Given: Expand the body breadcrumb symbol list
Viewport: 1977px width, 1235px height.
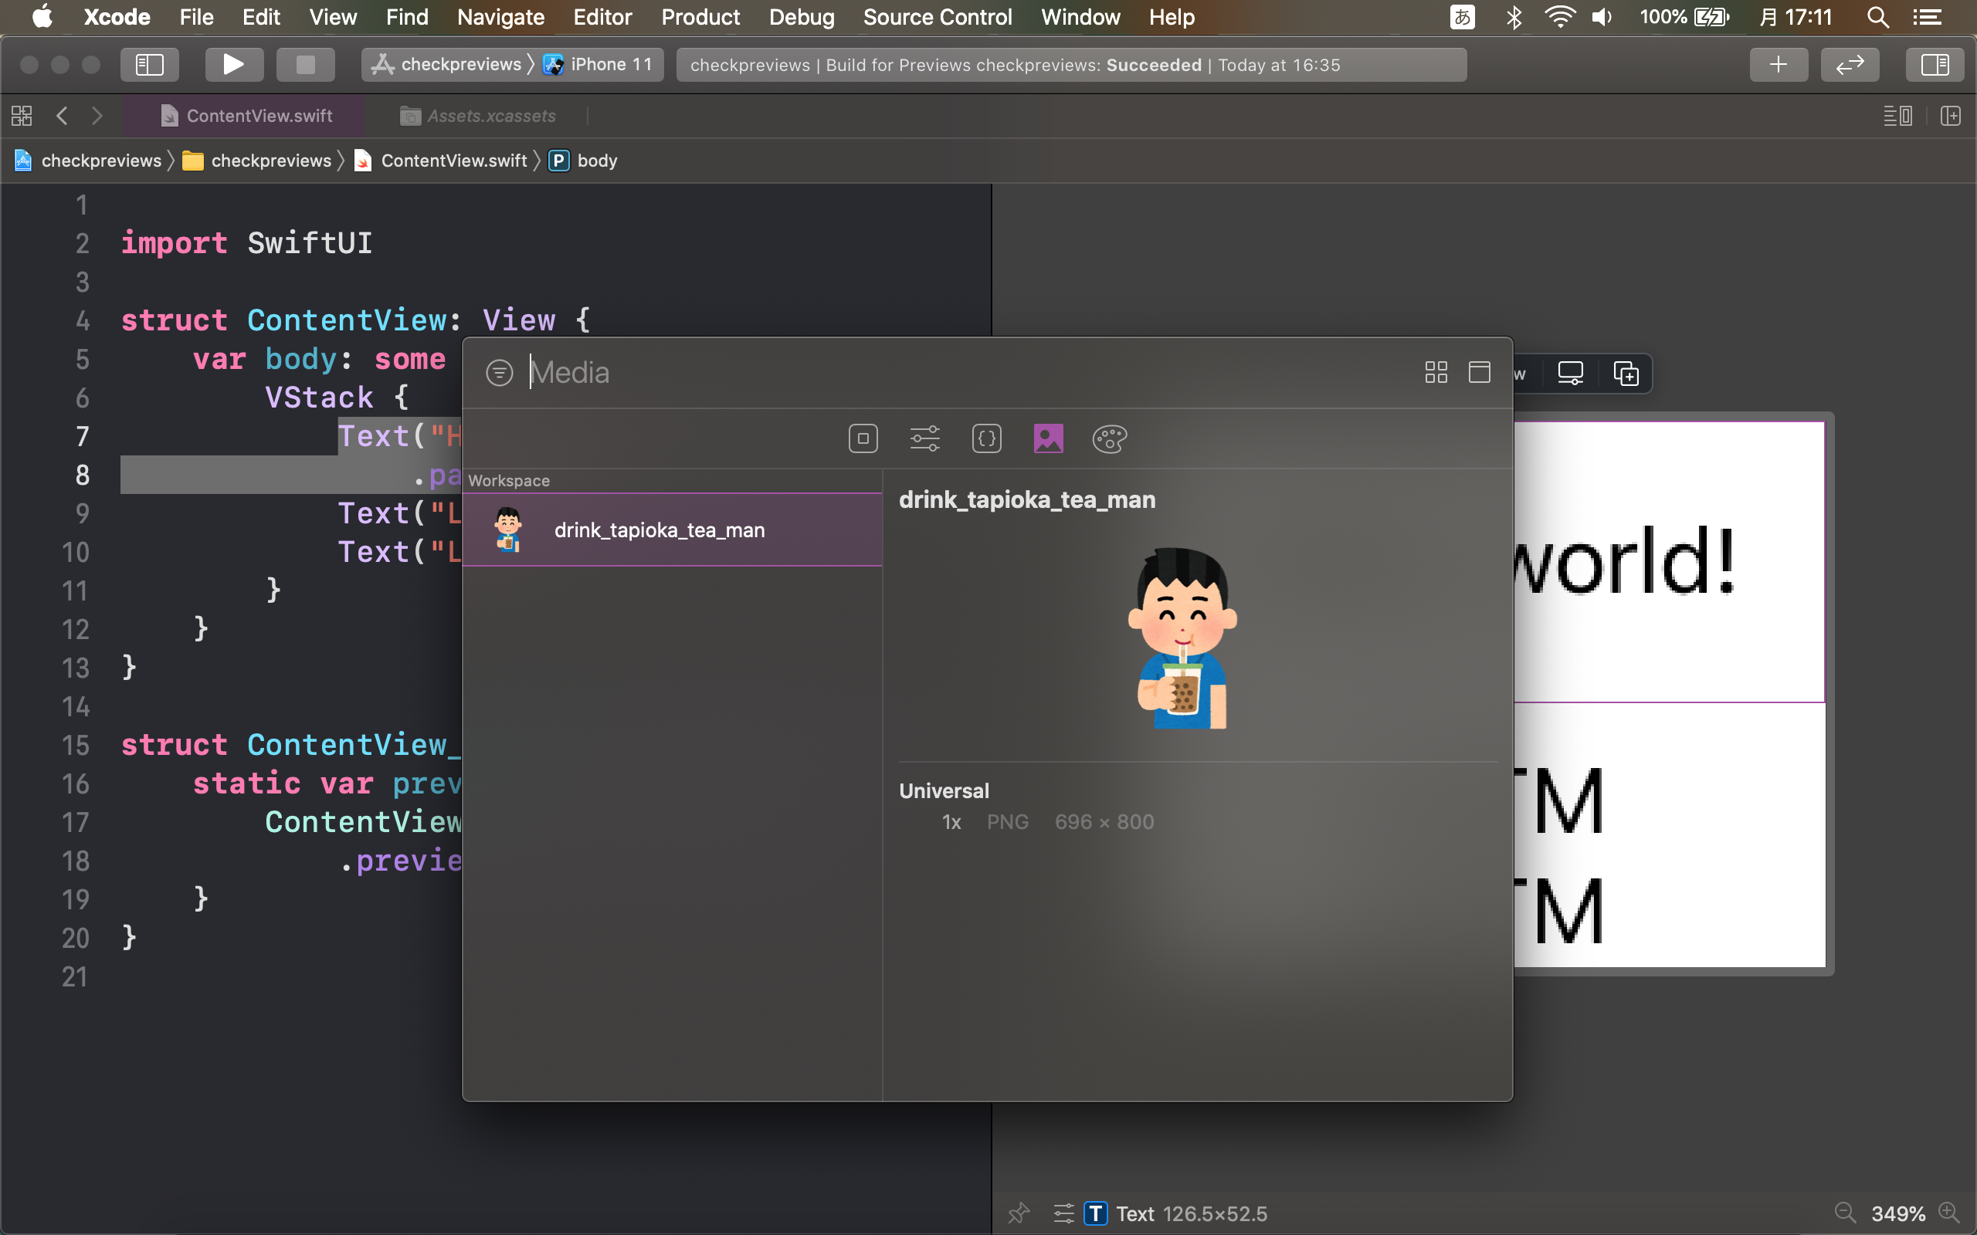Looking at the screenshot, I should coord(596,161).
